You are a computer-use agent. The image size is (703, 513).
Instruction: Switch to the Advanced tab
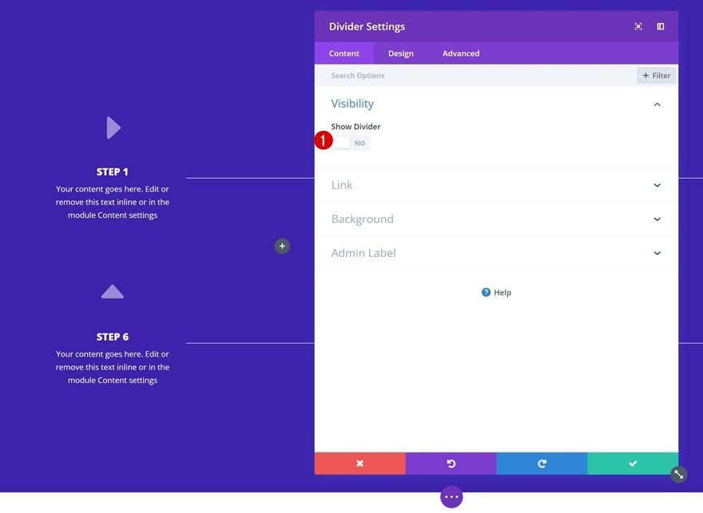point(461,53)
